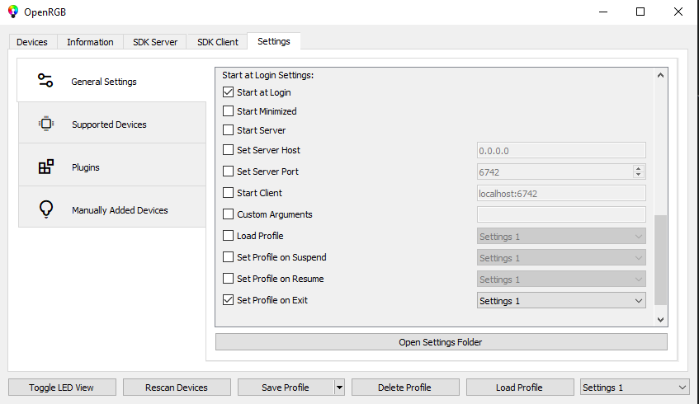
Task: Decrement the server port spinner down arrow
Action: tap(639, 175)
